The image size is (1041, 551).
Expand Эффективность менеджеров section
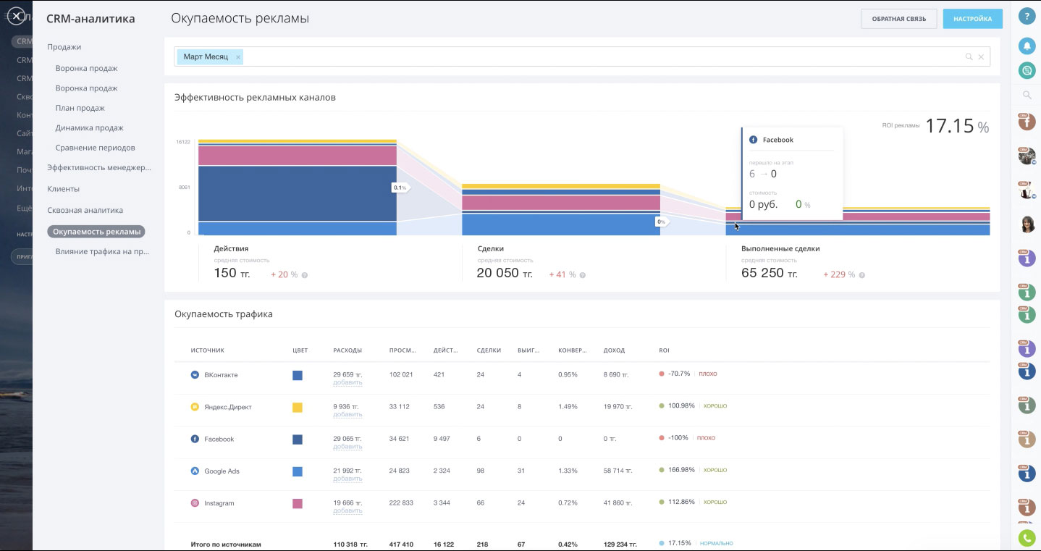99,168
